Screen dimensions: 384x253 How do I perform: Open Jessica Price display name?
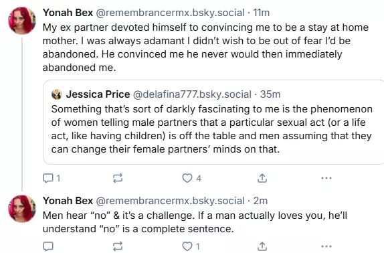pyautogui.click(x=98, y=94)
